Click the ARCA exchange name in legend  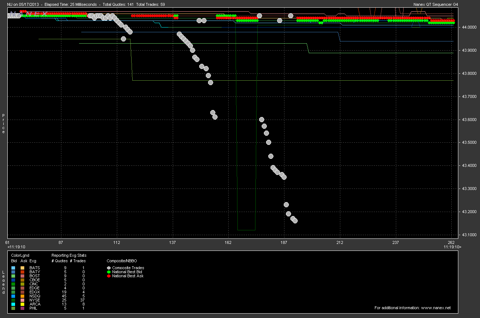(35, 304)
